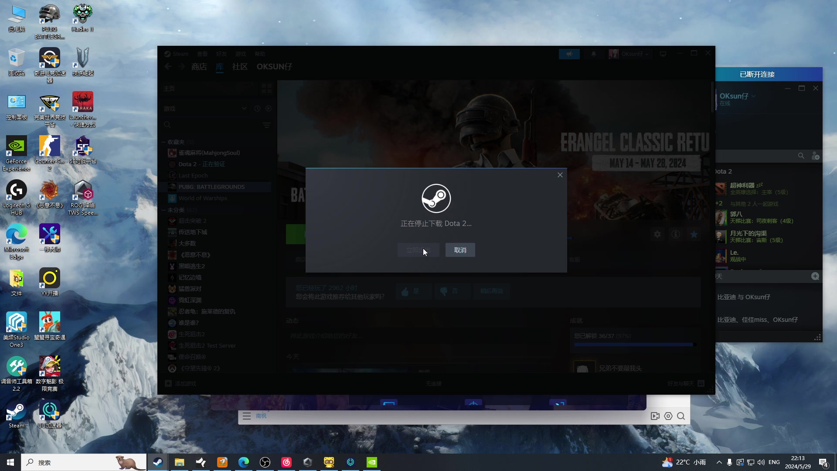Viewport: 837px width, 471px height.
Task: Open the PUBG game settings gear icon
Action: coord(657,235)
